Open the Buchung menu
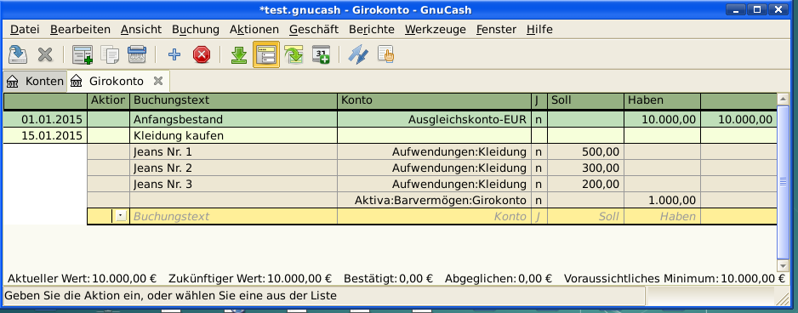 [196, 30]
